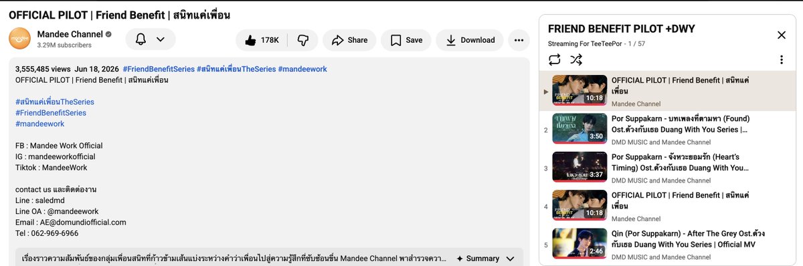The width and height of the screenshot is (803, 266).
Task: Open #mandeework hashtag in description list
Action: pyautogui.click(x=39, y=124)
